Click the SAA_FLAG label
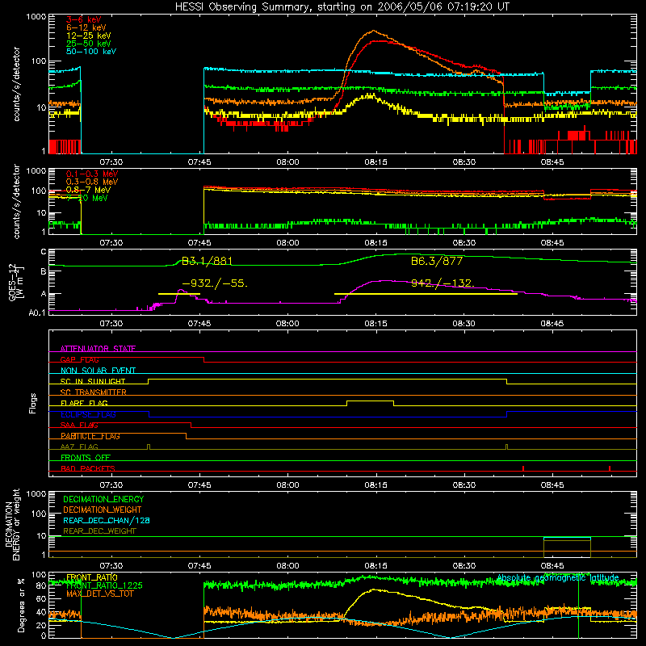 tap(79, 426)
